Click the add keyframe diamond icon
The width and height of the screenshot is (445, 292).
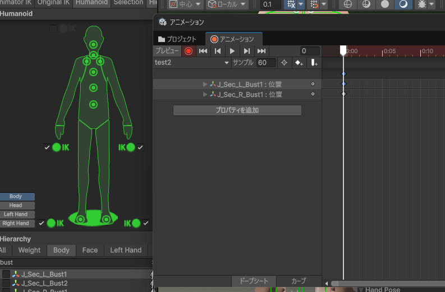(x=299, y=63)
